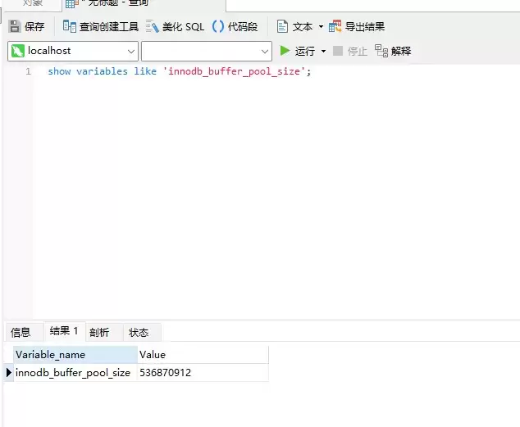Click the grey Stop (停止) square icon
This screenshot has height=427, width=520.
pos(338,51)
